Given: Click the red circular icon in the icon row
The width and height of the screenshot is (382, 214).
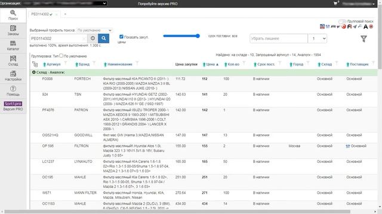Looking at the screenshot, I should point(344,26).
